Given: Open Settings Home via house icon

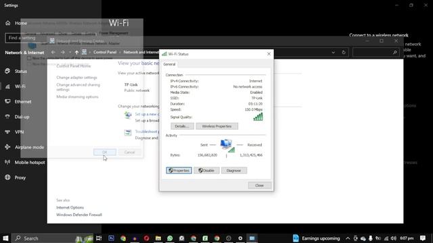Looking at the screenshot, I should pyautogui.click(x=7, y=23).
